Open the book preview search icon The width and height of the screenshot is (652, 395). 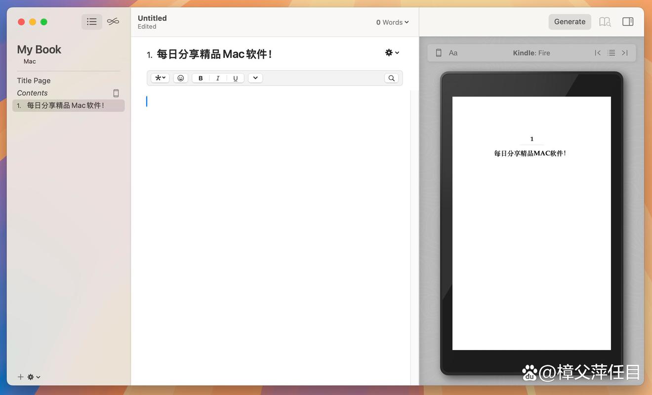(x=605, y=22)
